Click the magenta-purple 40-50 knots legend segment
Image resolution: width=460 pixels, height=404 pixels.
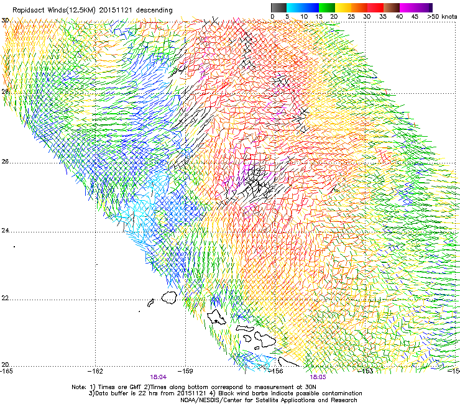coord(416,7)
